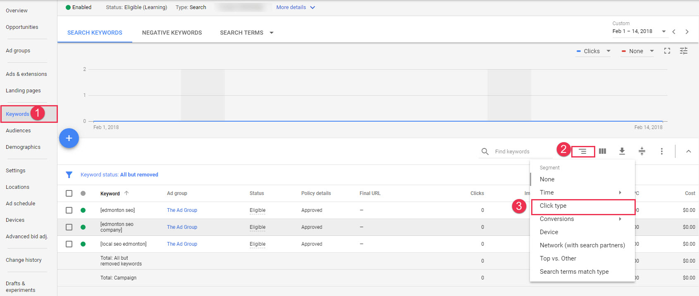Click the blue filter funnel icon

[69, 175]
